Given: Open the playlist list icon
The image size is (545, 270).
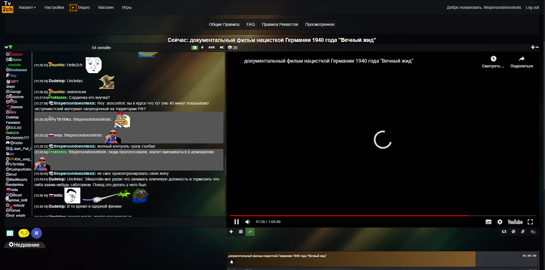Looking at the screenshot, I should [241, 232].
